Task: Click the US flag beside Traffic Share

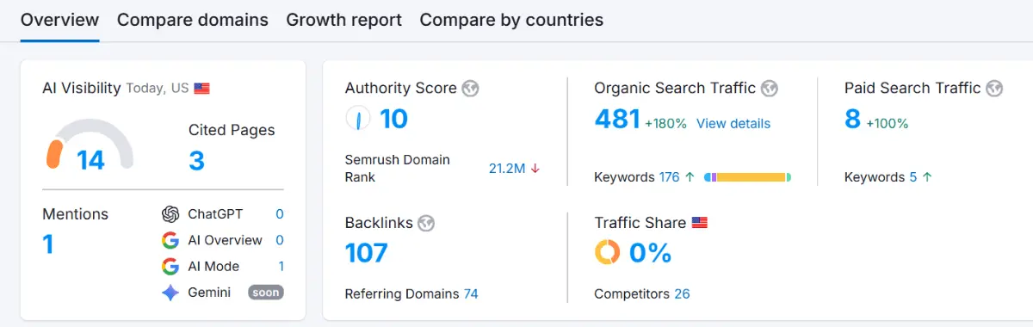Action: 700,223
